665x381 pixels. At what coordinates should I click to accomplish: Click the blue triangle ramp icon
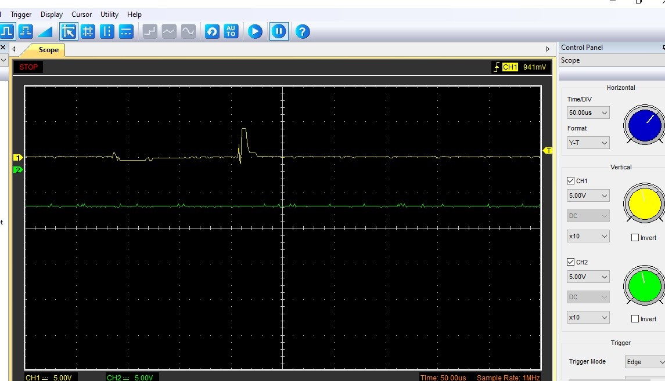click(45, 31)
